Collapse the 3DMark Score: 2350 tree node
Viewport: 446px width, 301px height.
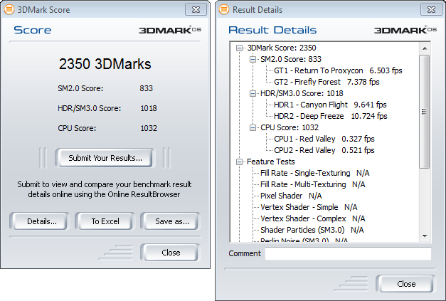click(x=239, y=48)
